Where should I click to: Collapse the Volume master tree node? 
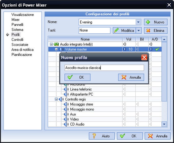56,49
